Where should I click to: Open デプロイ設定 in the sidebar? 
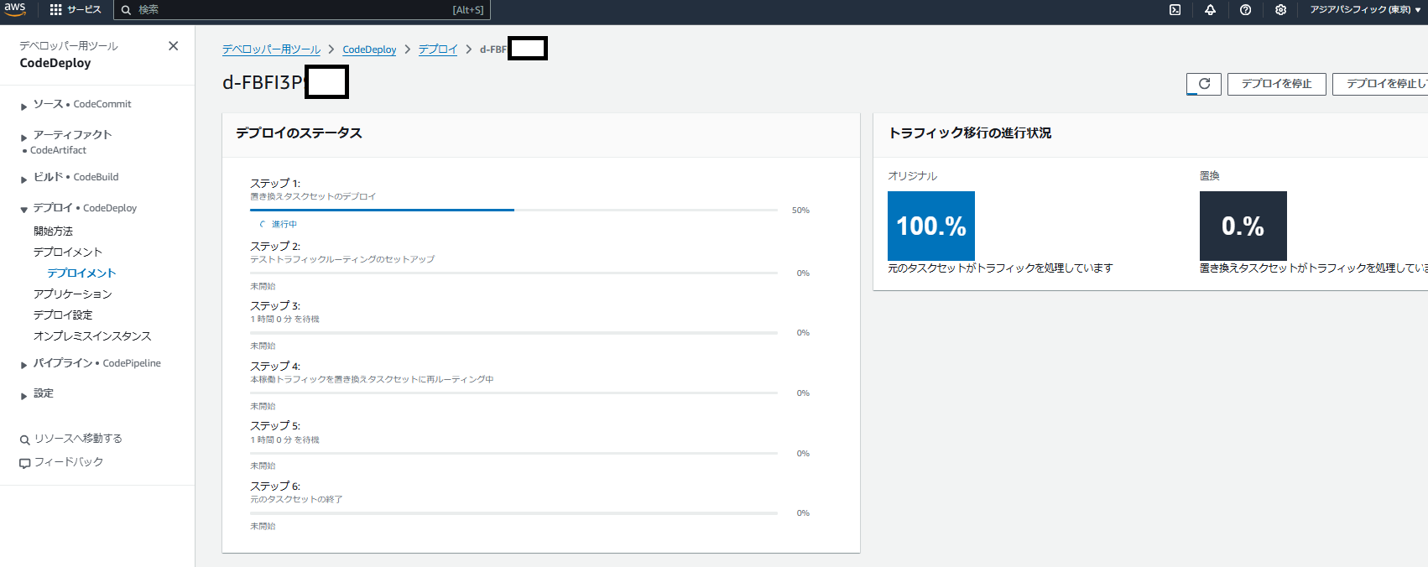click(63, 315)
